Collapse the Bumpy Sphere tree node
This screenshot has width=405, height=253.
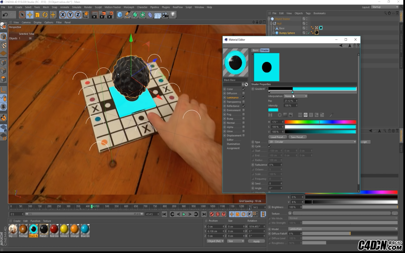click(x=273, y=33)
